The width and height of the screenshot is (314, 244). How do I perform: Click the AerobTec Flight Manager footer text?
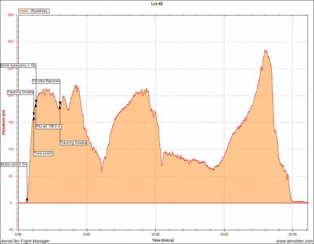(x=25, y=241)
